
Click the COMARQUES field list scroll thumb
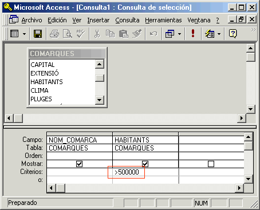click(100, 78)
